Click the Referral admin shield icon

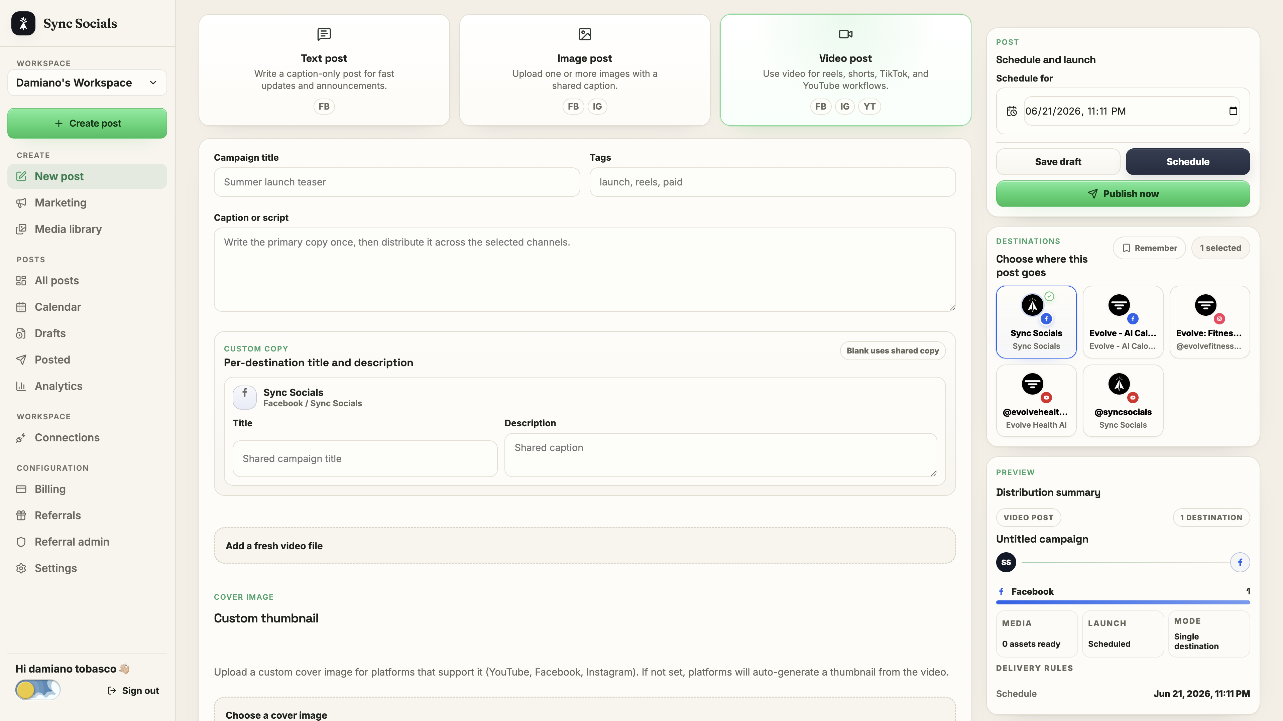point(21,542)
